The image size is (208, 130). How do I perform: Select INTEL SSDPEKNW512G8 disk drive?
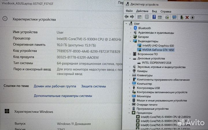(157, 63)
